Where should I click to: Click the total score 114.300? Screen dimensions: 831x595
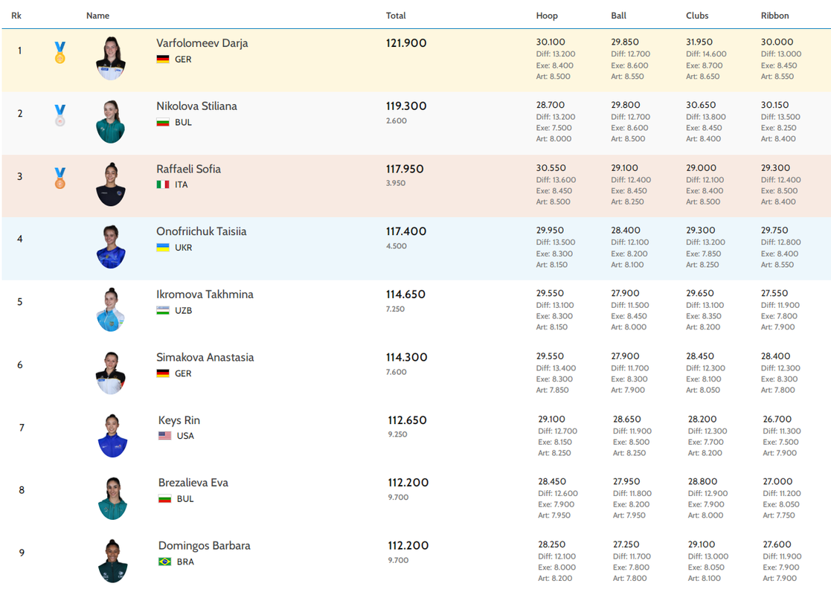[406, 358]
